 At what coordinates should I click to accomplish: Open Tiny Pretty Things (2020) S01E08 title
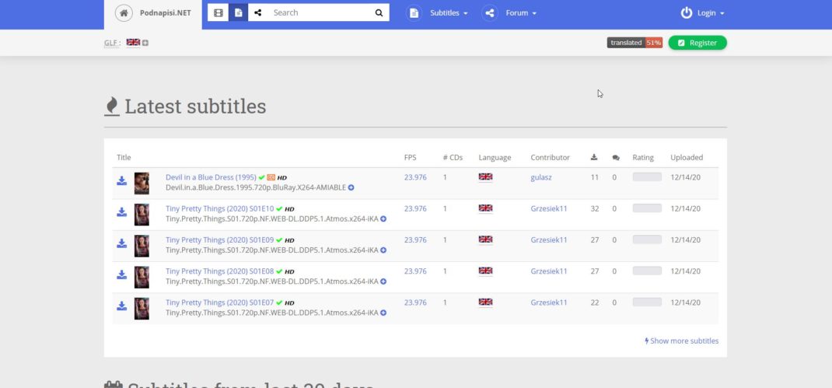click(x=220, y=271)
